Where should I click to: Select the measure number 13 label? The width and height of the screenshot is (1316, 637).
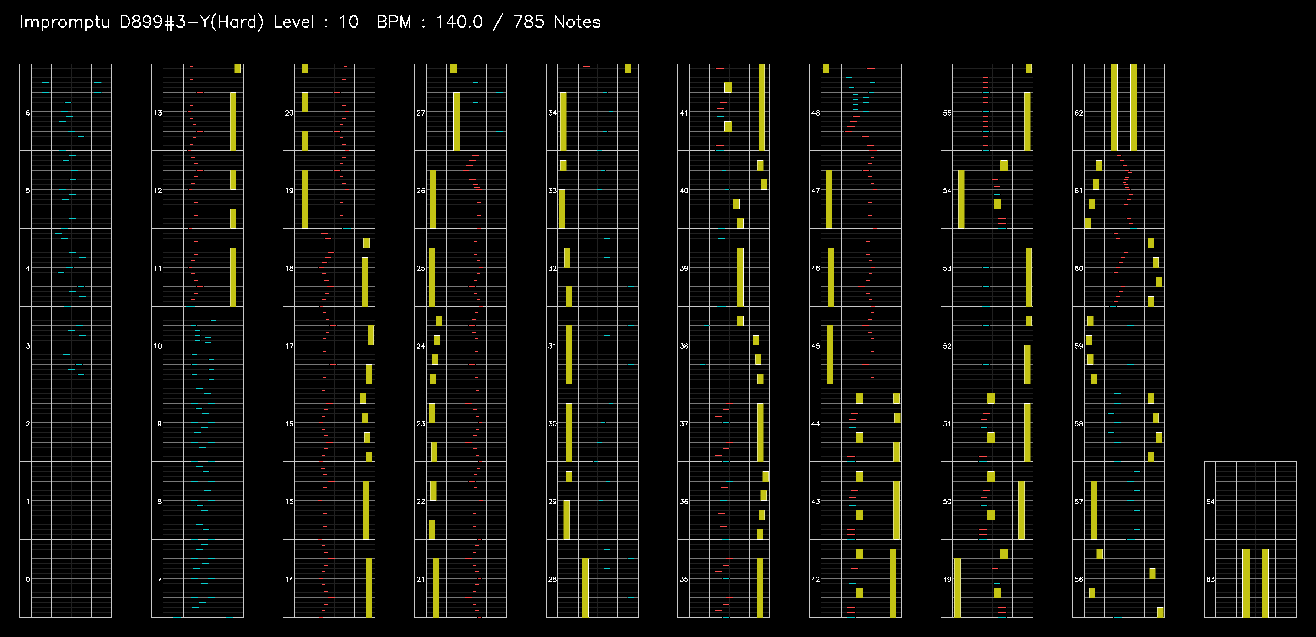point(158,112)
